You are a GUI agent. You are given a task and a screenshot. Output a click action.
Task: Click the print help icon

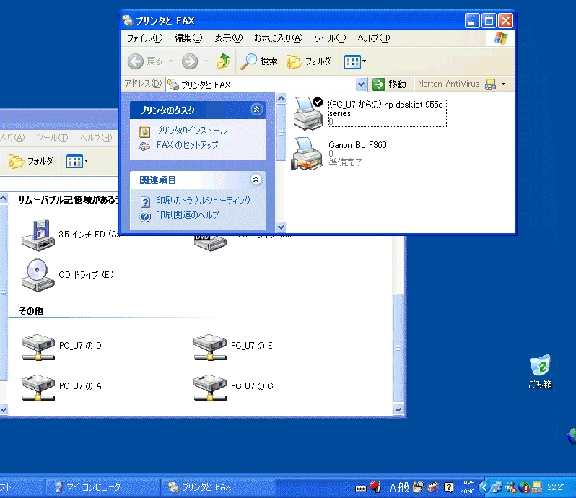pyautogui.click(x=145, y=217)
